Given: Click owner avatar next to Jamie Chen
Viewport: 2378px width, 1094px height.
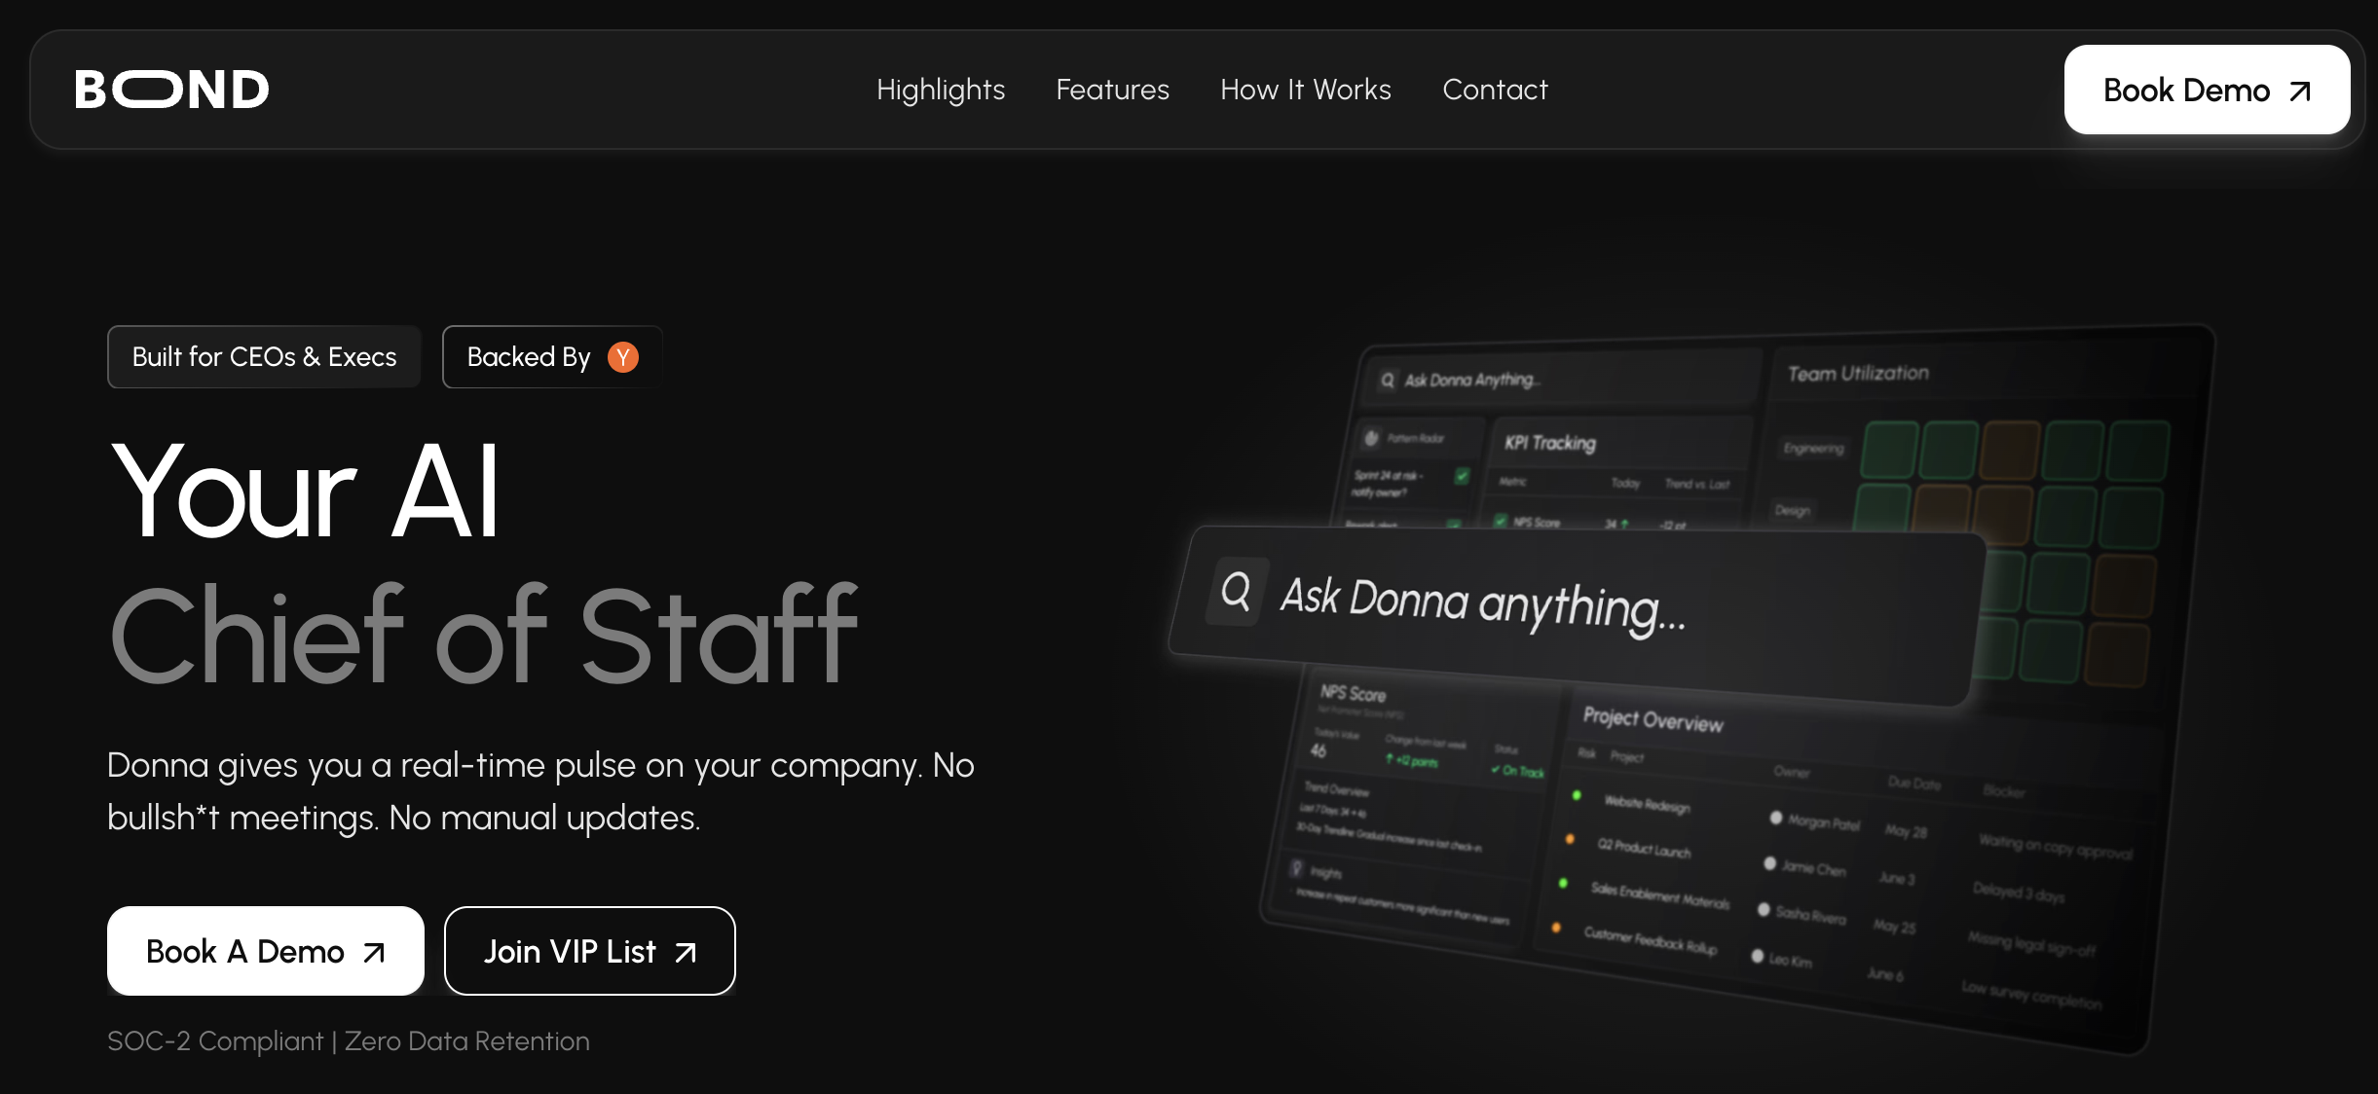Looking at the screenshot, I should coord(1769,863).
